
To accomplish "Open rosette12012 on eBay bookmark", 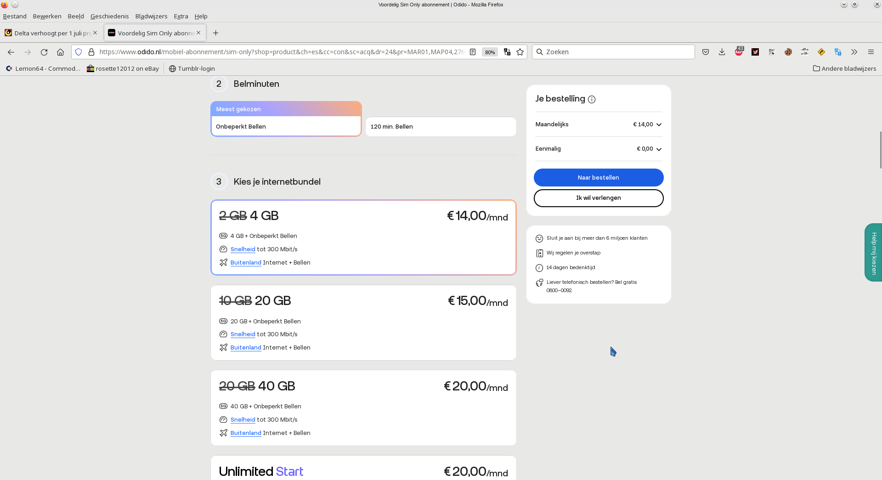I will point(123,68).
